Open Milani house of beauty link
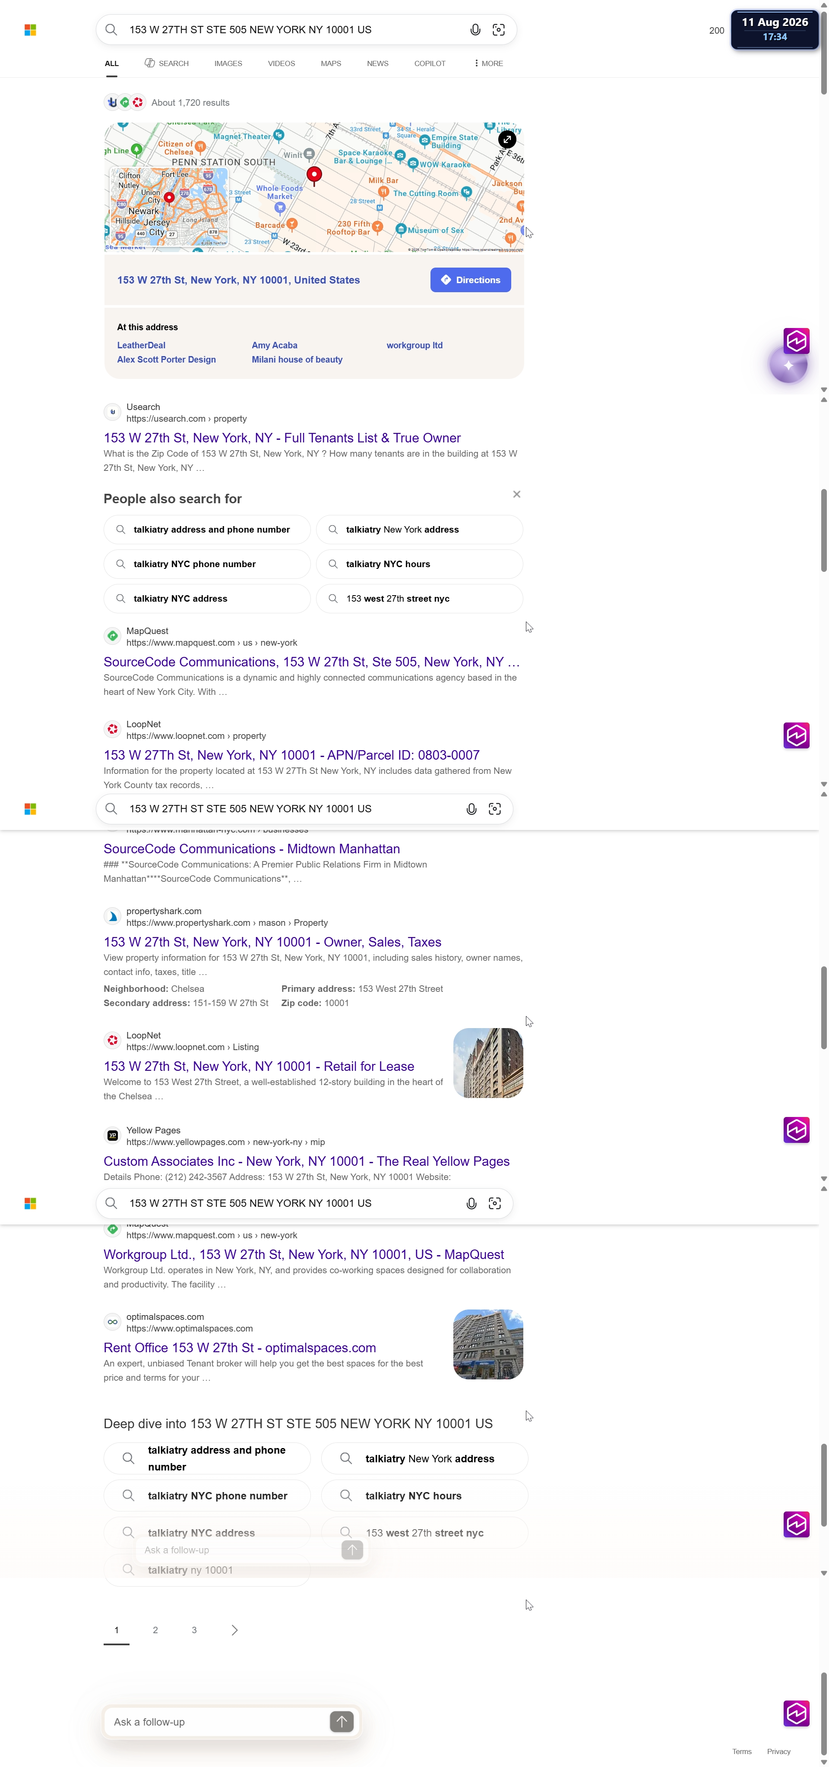The width and height of the screenshot is (829, 1767). click(297, 360)
